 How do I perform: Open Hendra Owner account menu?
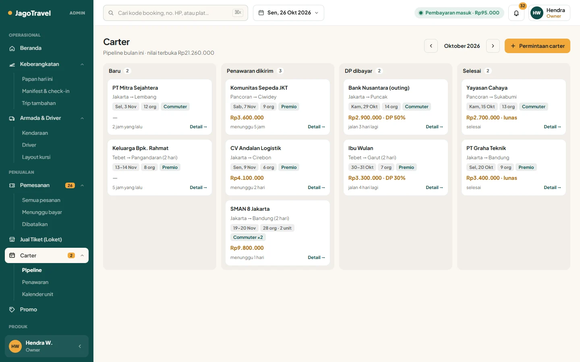point(549,13)
